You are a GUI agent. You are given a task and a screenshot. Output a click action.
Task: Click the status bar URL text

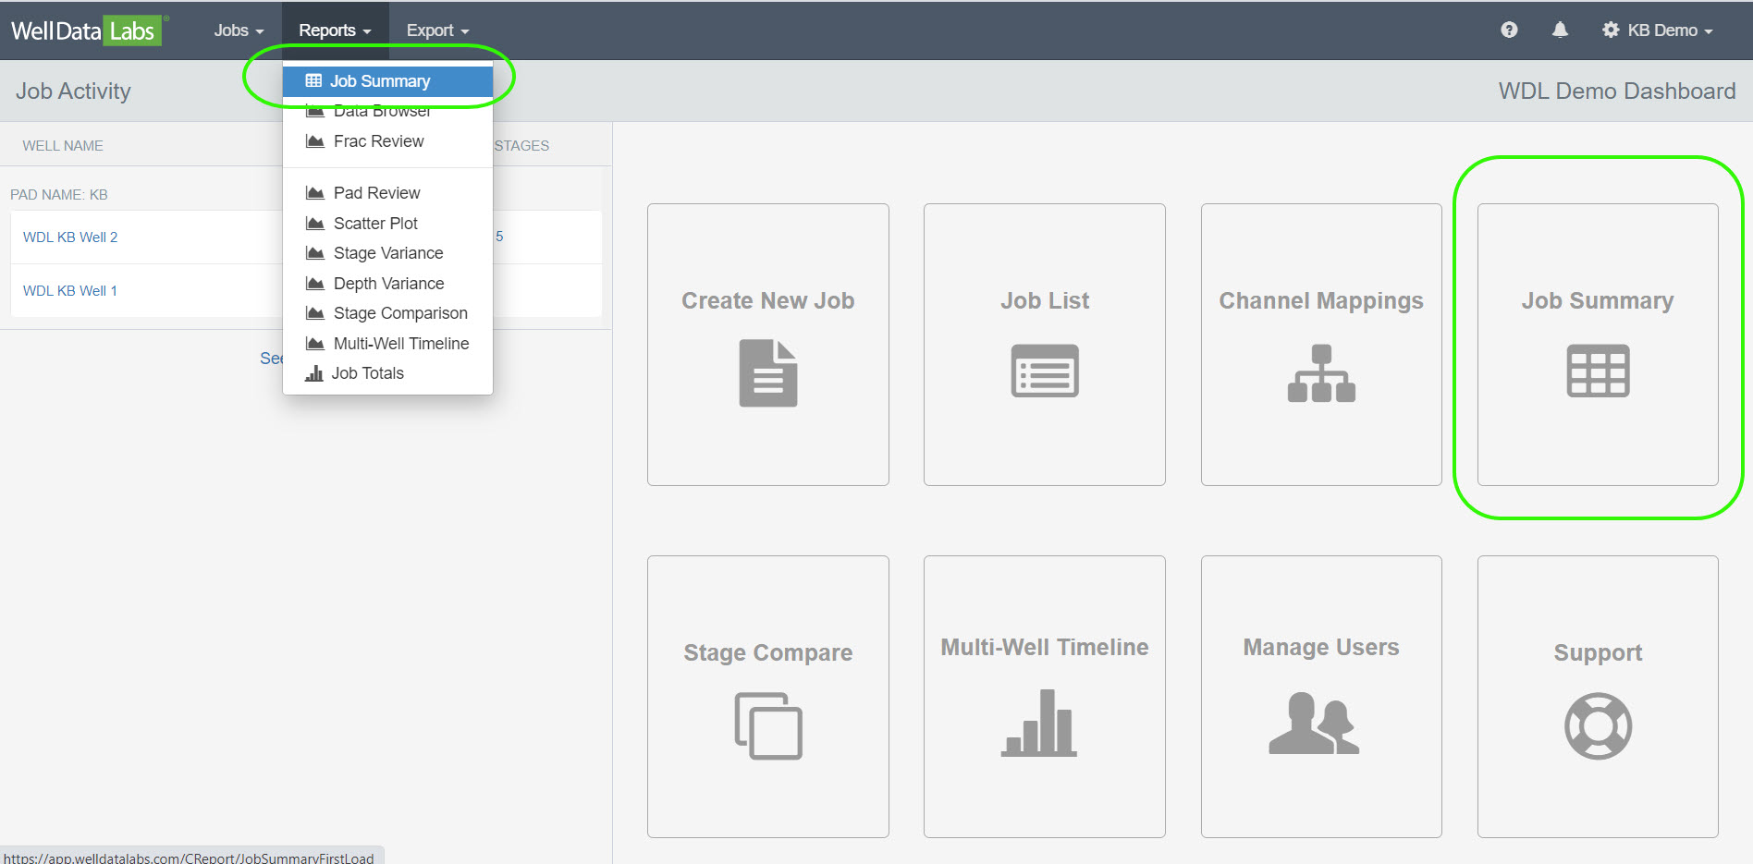(189, 858)
